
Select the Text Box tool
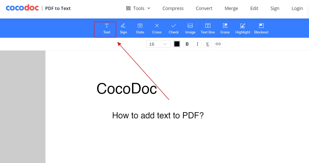point(208,29)
